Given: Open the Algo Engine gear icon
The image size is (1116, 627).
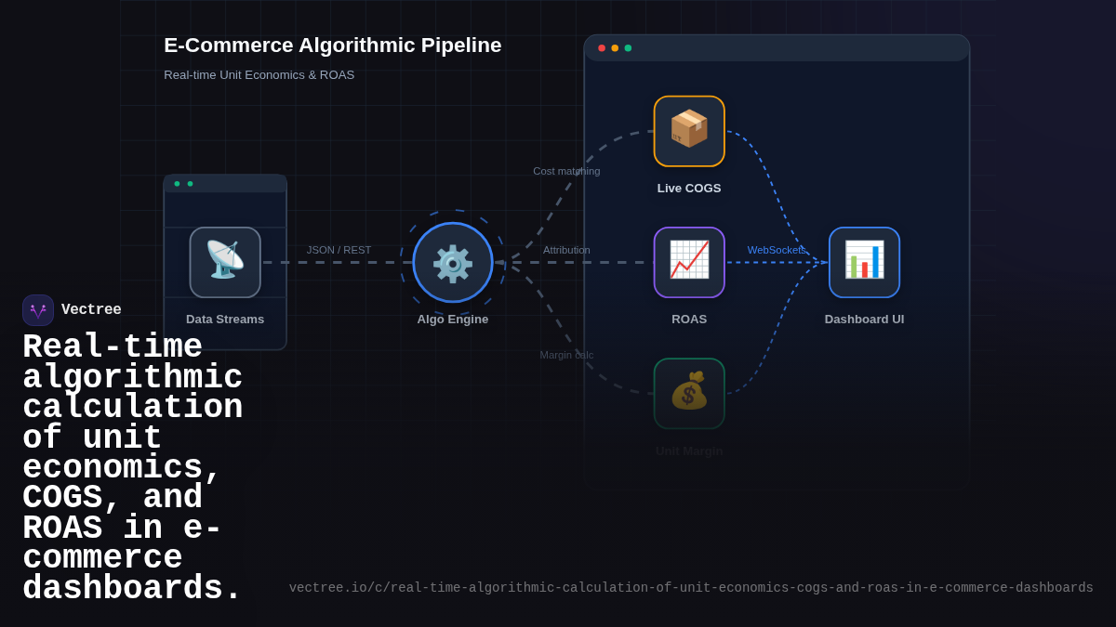Looking at the screenshot, I should (x=453, y=262).
